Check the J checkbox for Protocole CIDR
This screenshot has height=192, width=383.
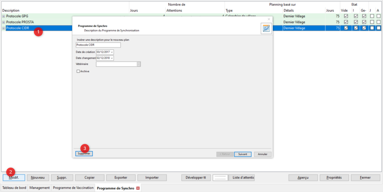[x=371, y=28]
